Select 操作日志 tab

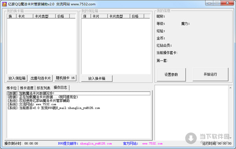click(61, 87)
